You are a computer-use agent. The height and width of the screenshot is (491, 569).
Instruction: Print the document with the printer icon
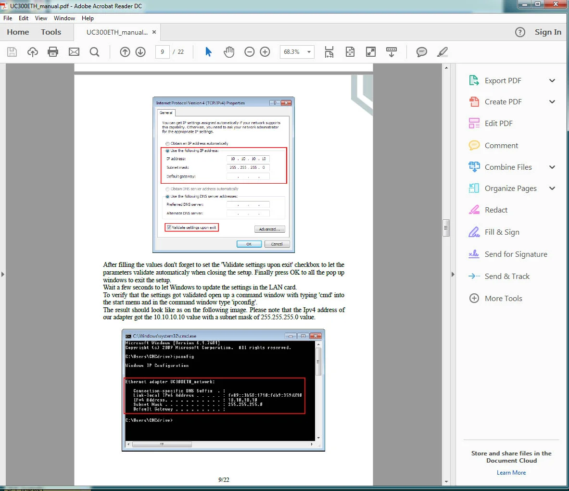pyautogui.click(x=53, y=52)
